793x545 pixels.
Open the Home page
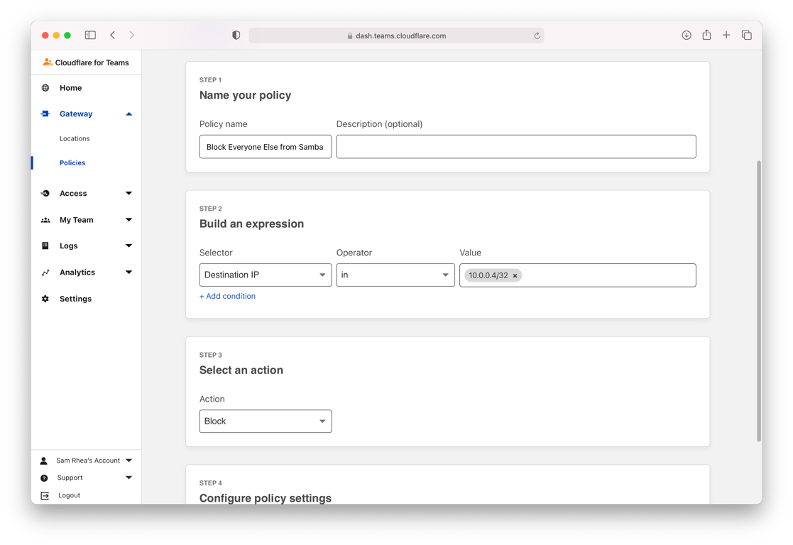point(71,88)
